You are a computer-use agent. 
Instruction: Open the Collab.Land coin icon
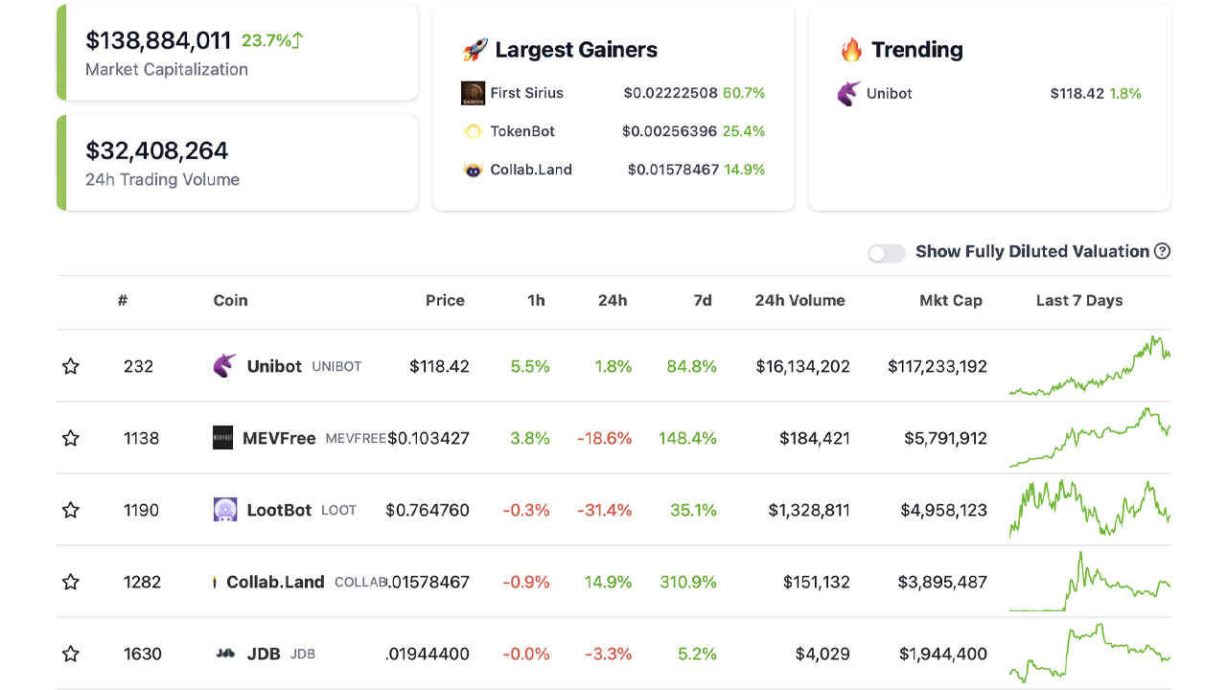pyautogui.click(x=216, y=582)
